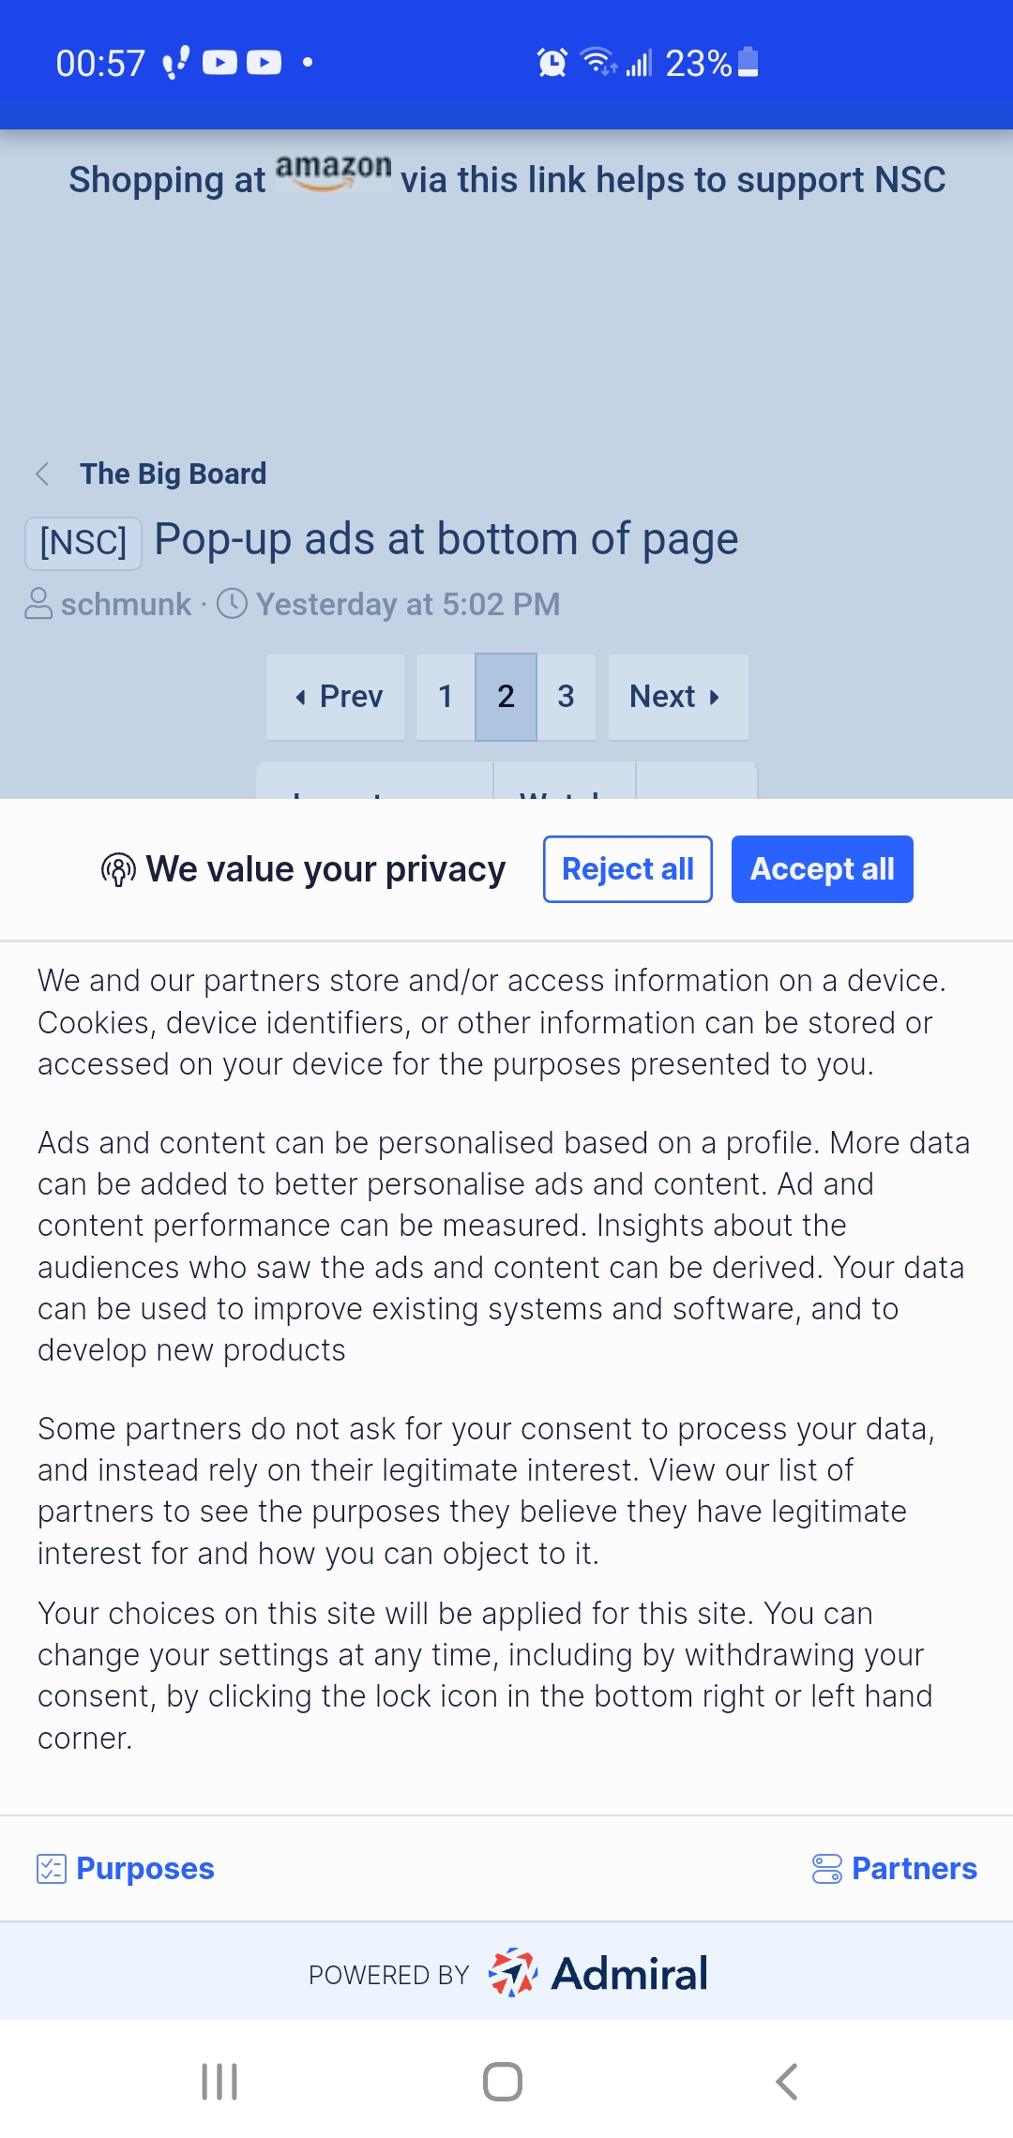This screenshot has width=1013, height=2138.
Task: Select current page 2 in pagination
Action: pyautogui.click(x=506, y=697)
